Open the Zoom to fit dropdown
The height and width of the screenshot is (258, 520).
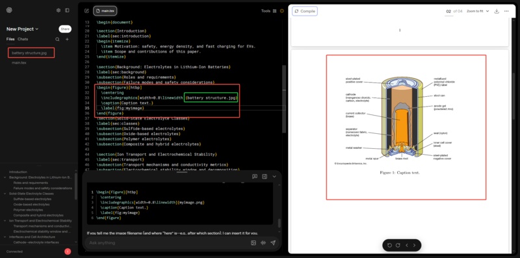tap(478, 11)
